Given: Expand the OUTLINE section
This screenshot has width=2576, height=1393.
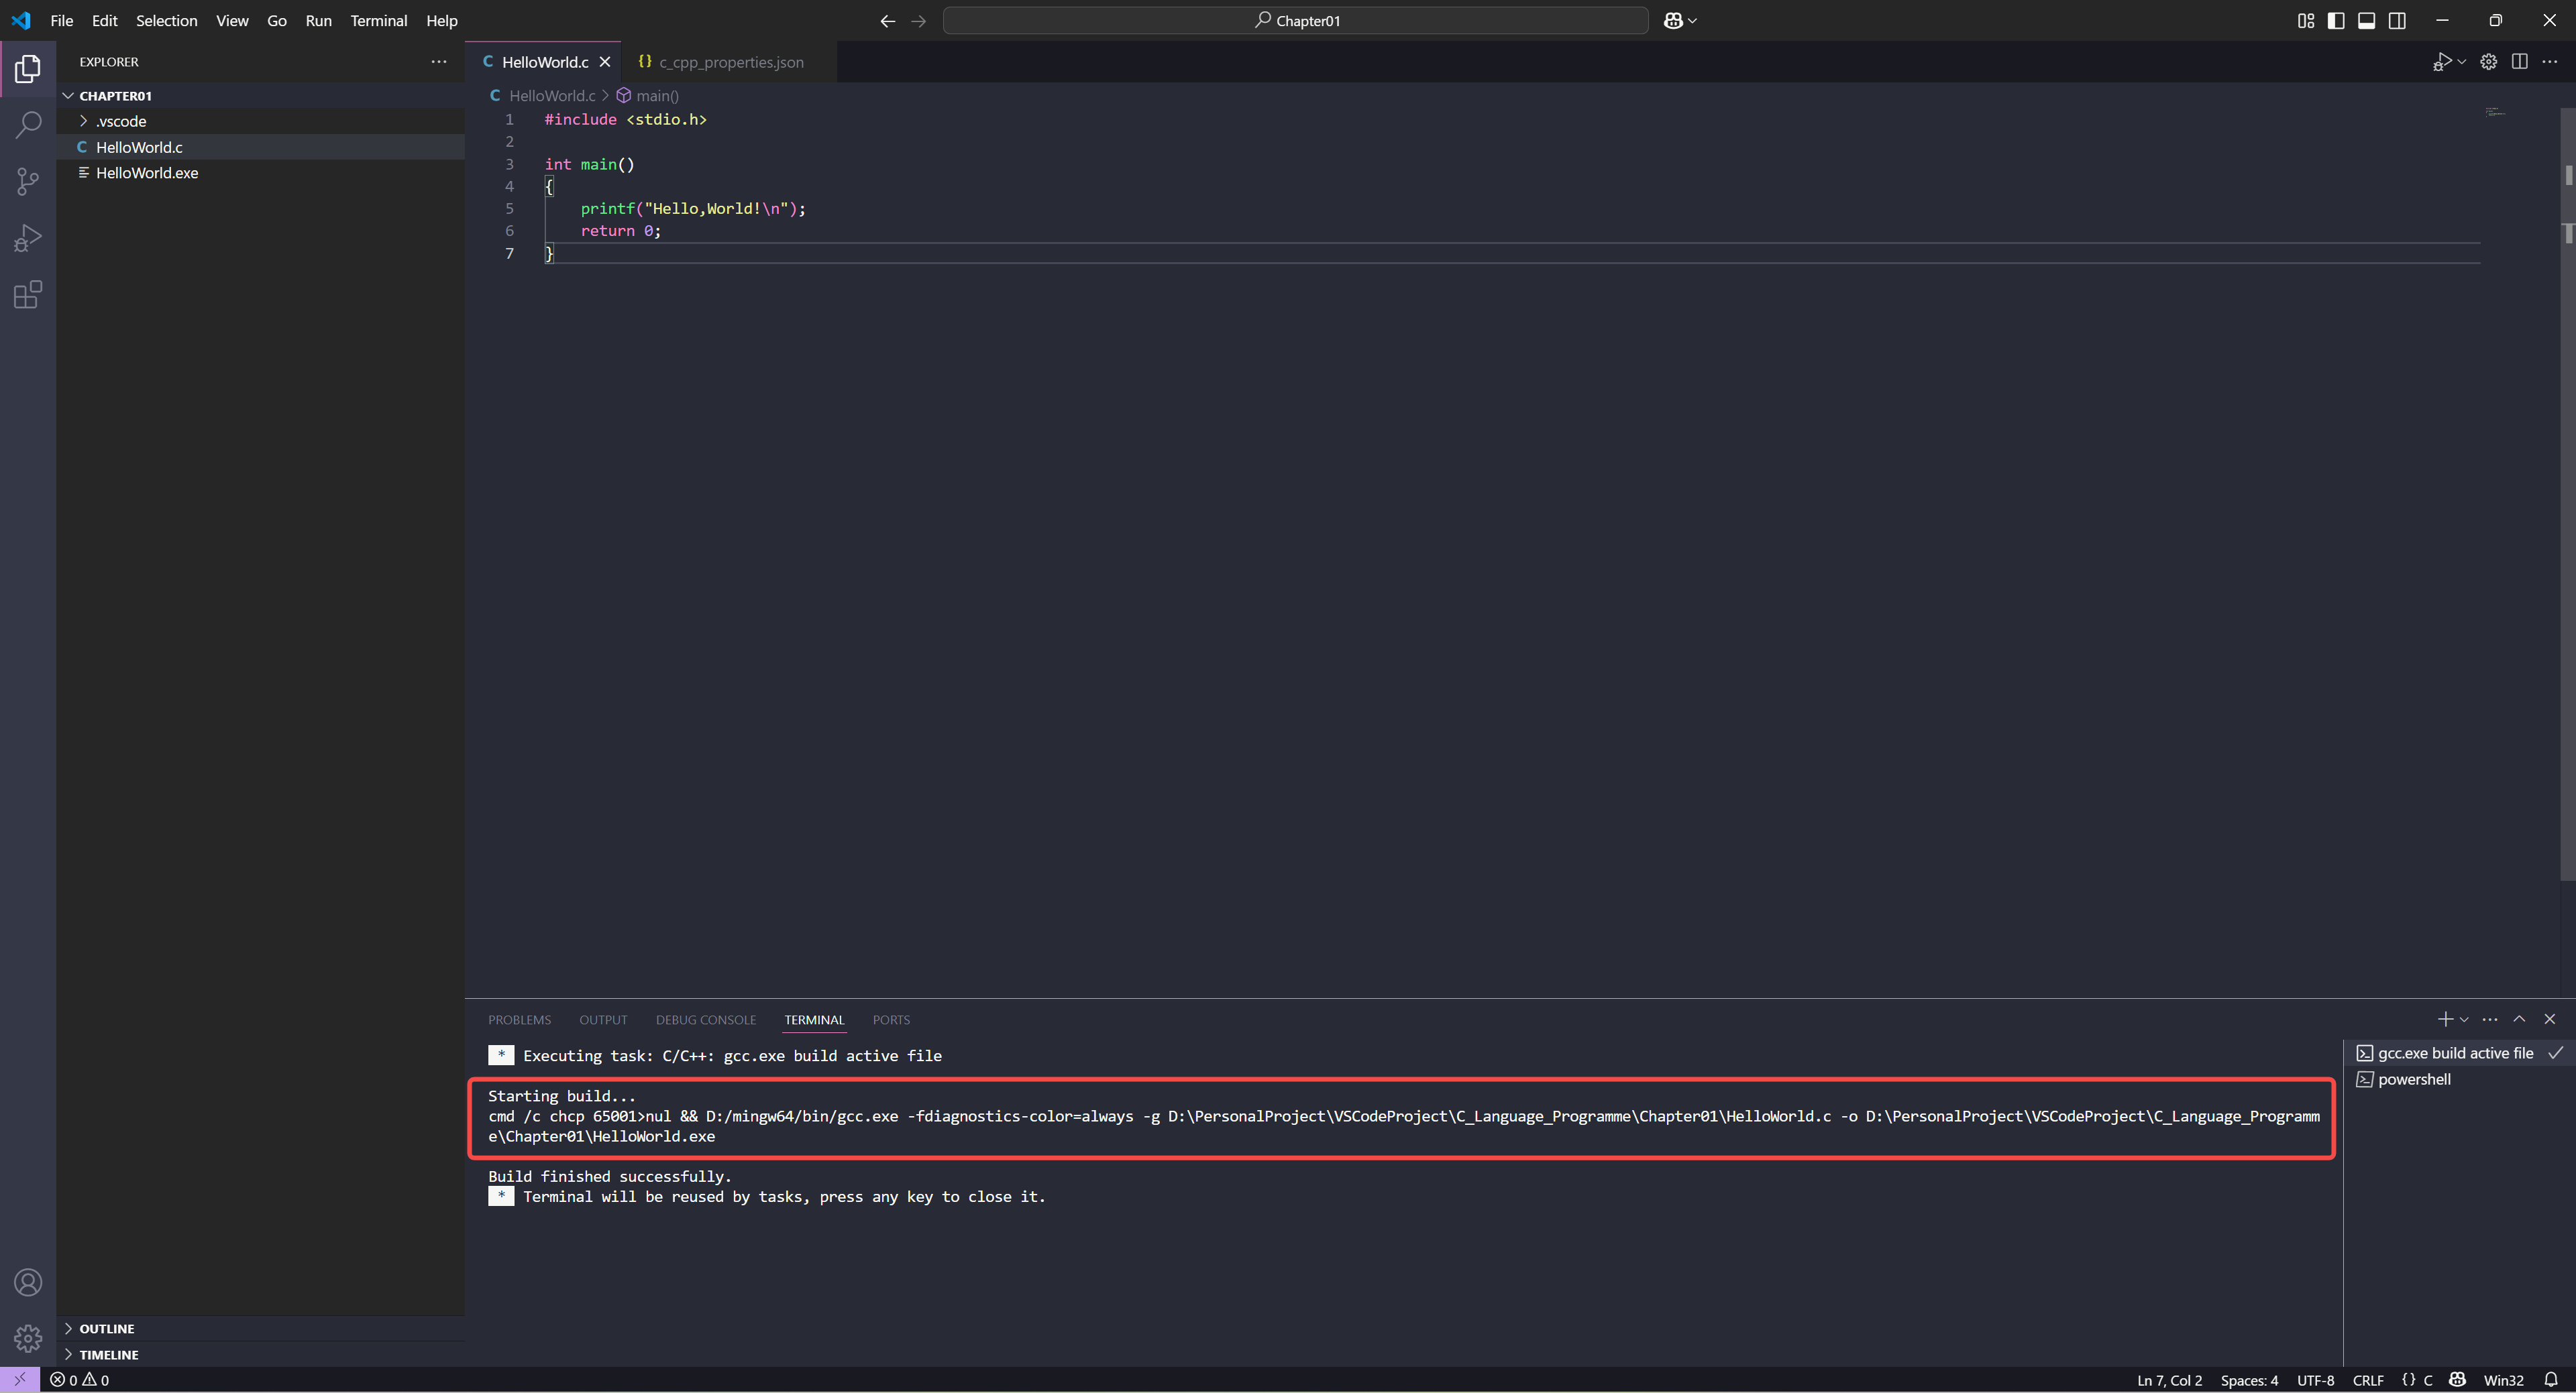Looking at the screenshot, I should pos(106,1328).
